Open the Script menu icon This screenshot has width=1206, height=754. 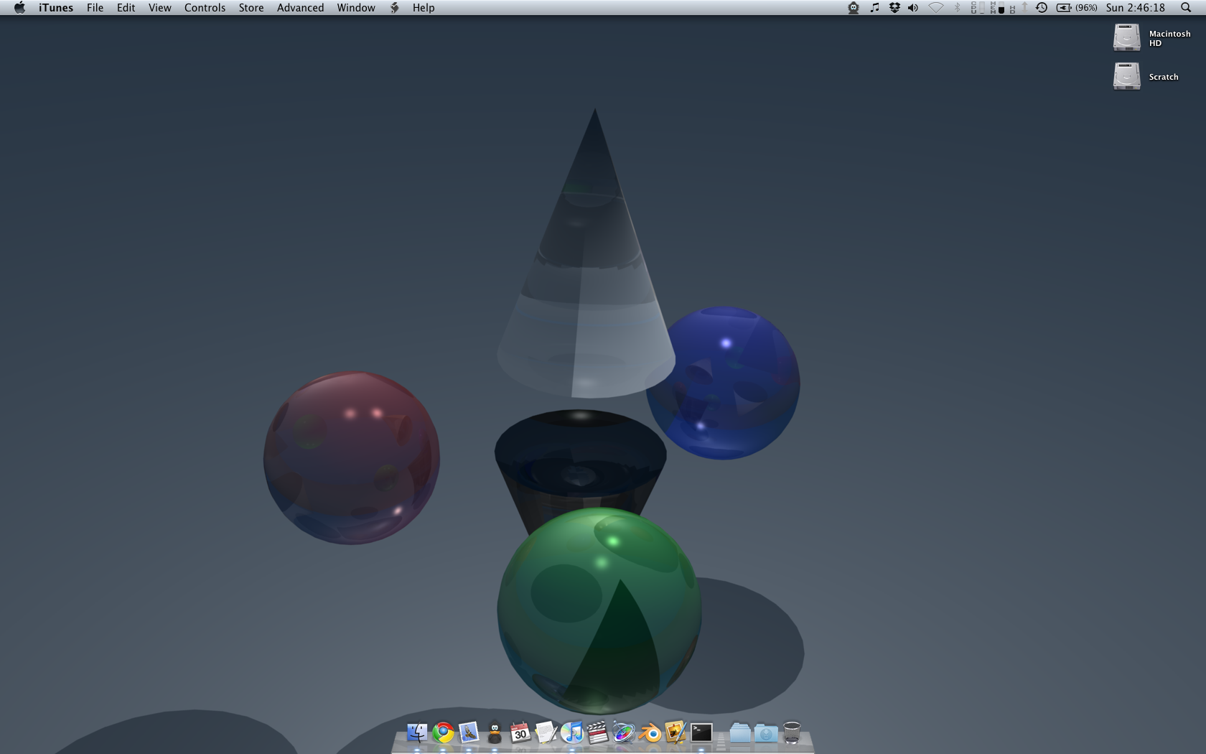click(394, 8)
